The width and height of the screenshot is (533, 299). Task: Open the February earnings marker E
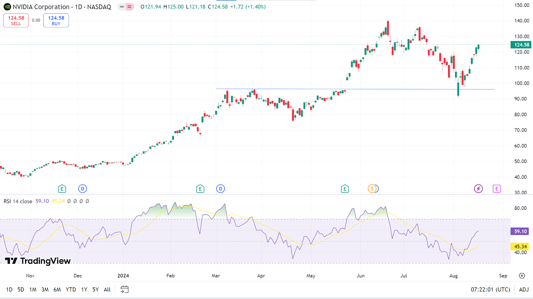click(200, 189)
